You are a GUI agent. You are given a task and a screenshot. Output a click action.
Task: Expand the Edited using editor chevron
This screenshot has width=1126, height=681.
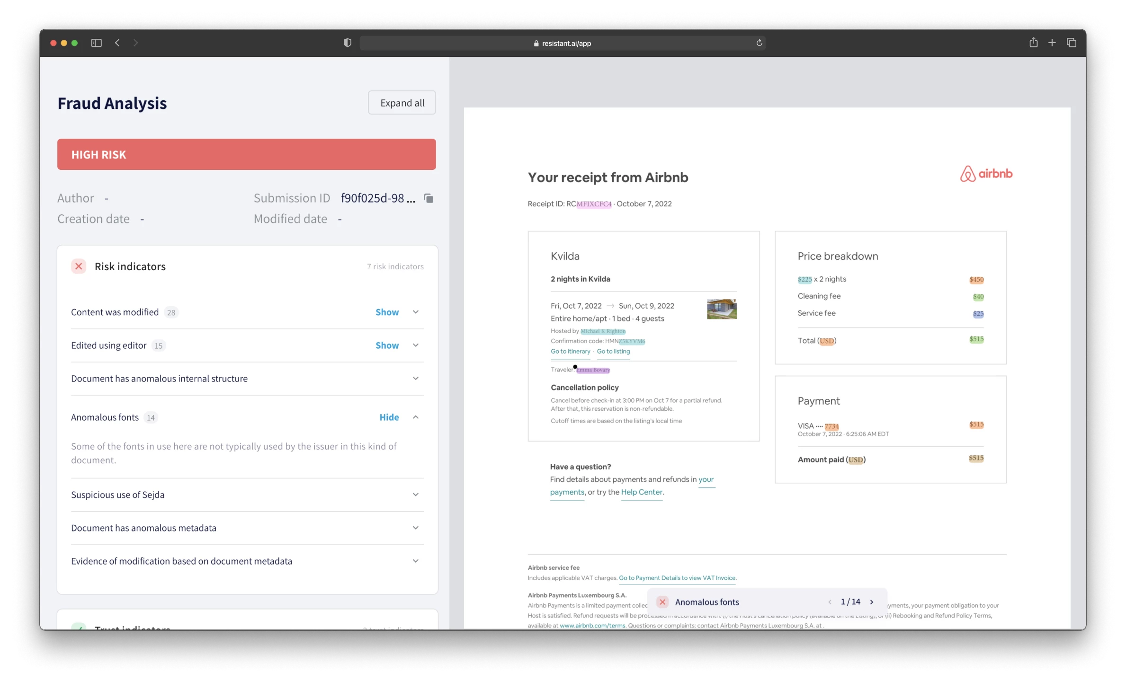click(416, 345)
